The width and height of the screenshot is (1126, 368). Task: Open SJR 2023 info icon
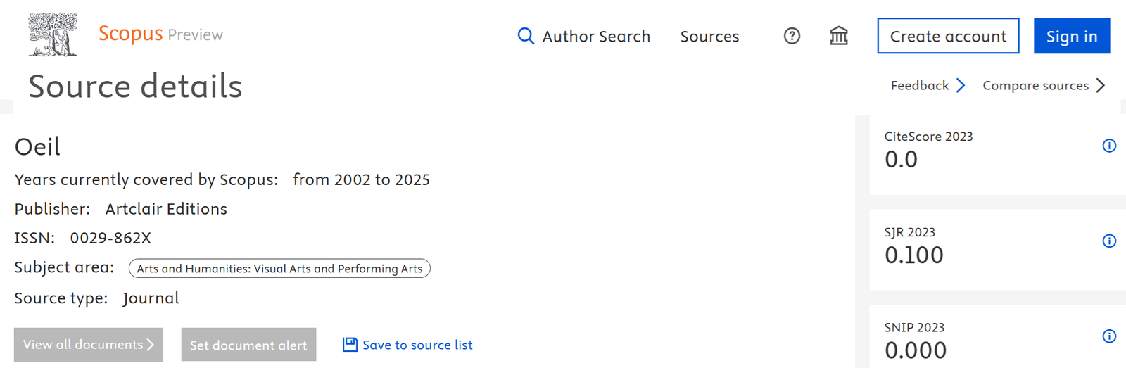pos(1109,241)
